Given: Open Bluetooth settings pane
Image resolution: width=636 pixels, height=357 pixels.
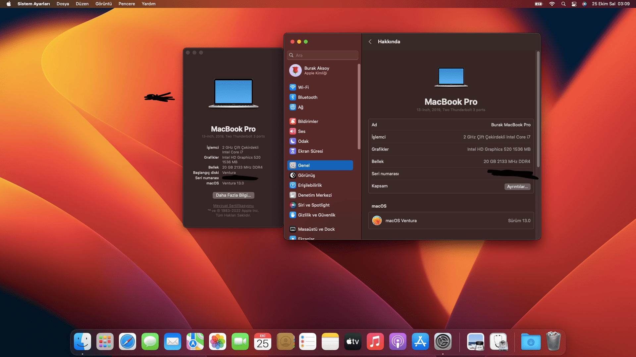Looking at the screenshot, I should click(x=307, y=97).
